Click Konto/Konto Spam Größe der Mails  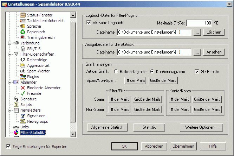pyautogui.click(x=207, y=99)
